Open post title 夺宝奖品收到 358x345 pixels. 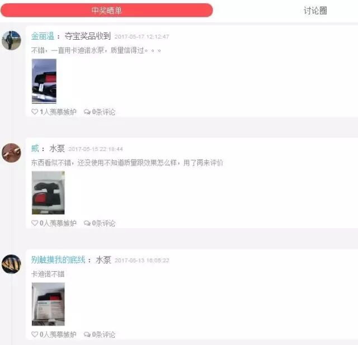(x=88, y=36)
